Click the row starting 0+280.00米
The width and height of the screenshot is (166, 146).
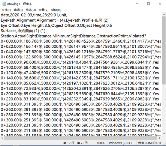81,115
